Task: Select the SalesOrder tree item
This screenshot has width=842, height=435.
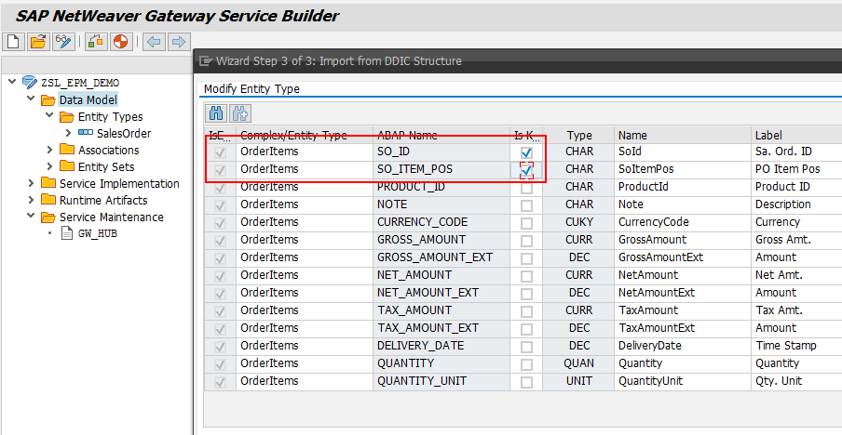Action: pyautogui.click(x=124, y=134)
